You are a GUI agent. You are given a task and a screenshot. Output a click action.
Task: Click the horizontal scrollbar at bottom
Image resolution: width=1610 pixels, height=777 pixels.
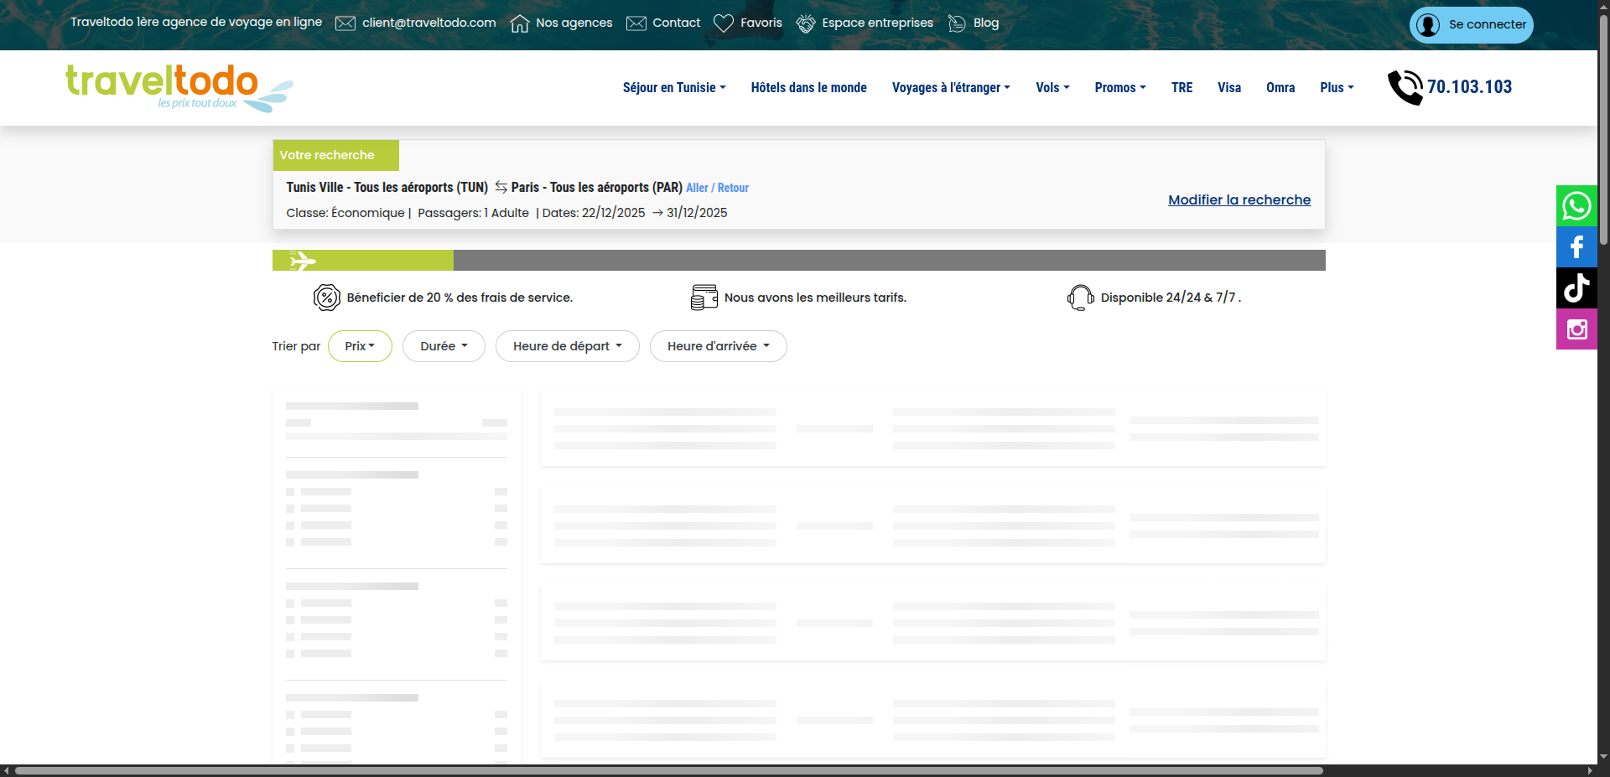pyautogui.click(x=668, y=770)
